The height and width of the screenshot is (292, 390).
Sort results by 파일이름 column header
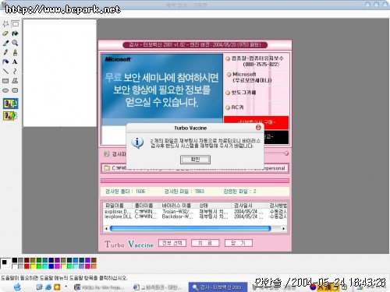118,206
